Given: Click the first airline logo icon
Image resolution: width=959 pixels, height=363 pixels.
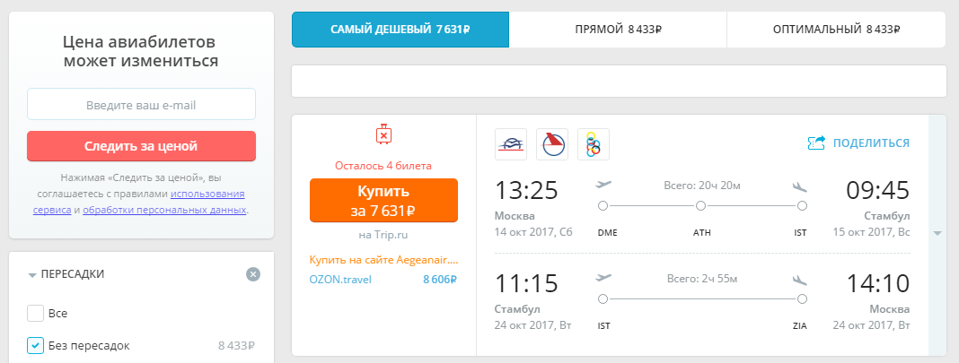Looking at the screenshot, I should point(511,144).
